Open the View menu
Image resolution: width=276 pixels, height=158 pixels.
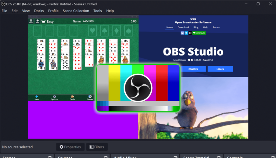pos(26,11)
